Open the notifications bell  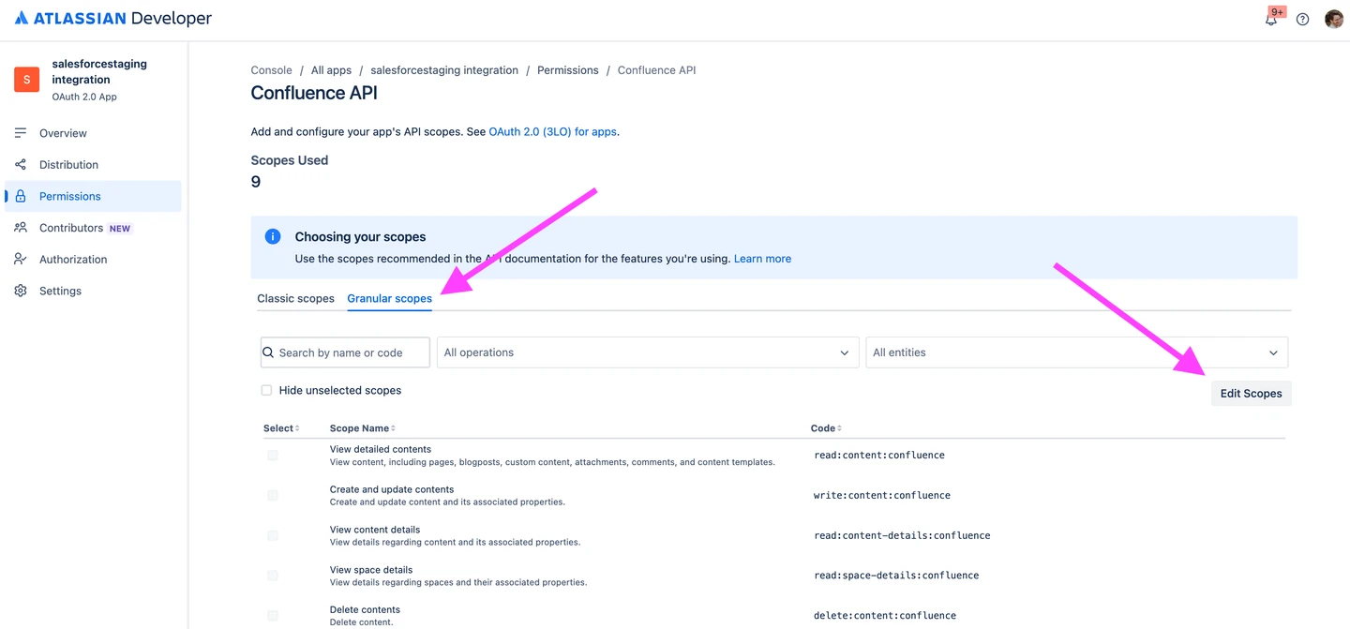(x=1271, y=19)
